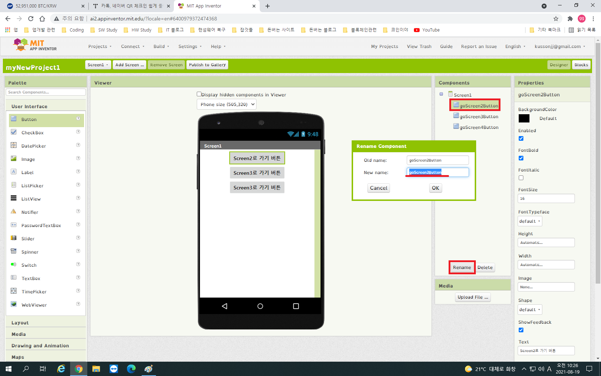601x376 pixels.
Task: Select the WebViewer palette icon
Action: 14,304
